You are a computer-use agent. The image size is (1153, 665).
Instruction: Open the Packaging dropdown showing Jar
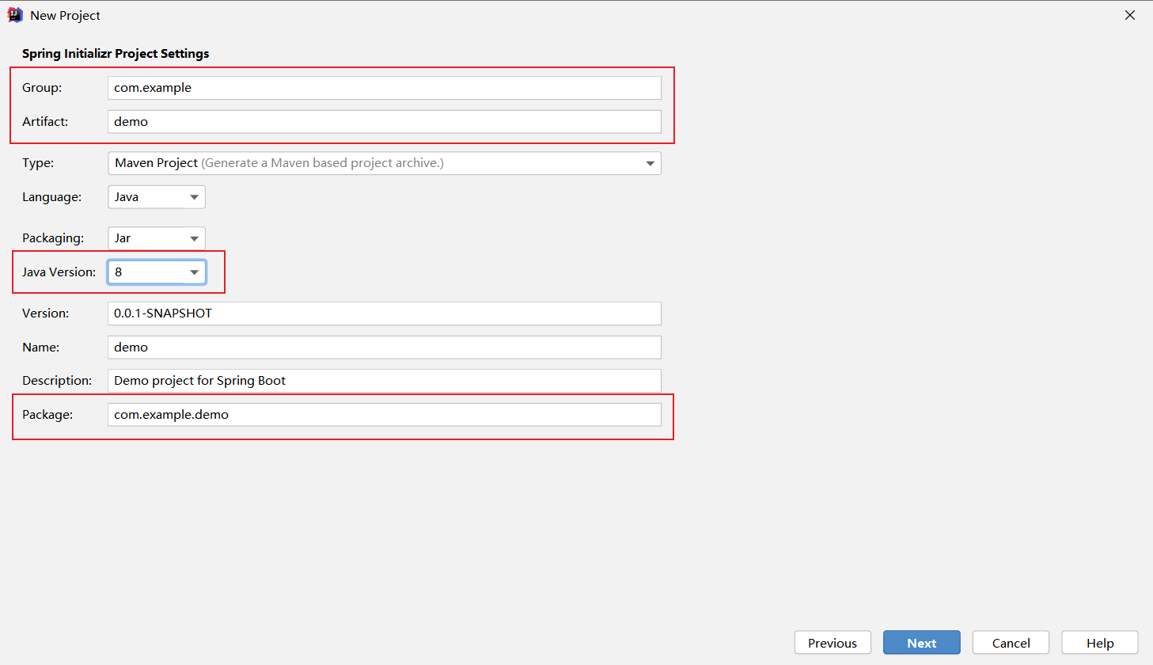157,238
